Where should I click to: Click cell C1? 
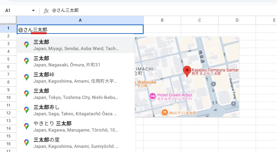pyautogui.click(x=200, y=28)
